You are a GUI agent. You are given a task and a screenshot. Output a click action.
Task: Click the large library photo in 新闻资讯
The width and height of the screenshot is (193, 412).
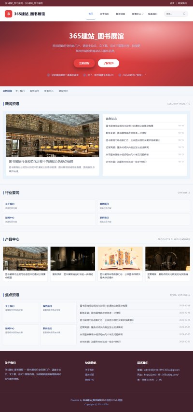[x=53, y=136]
